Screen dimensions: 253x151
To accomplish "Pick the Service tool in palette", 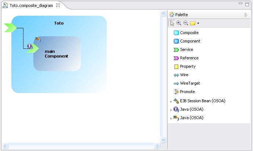I will point(186,49).
